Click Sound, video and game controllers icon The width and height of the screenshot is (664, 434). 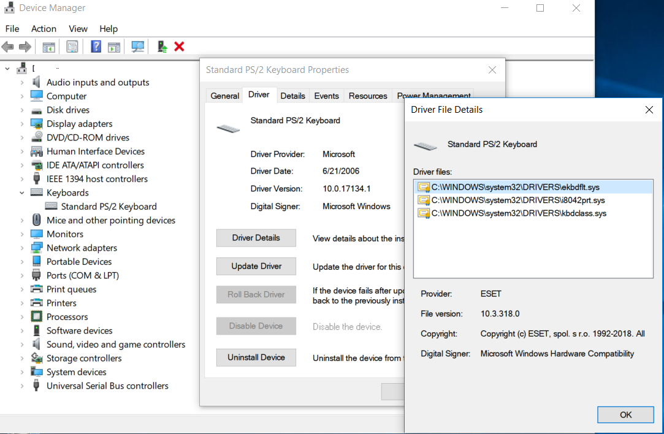pos(37,345)
